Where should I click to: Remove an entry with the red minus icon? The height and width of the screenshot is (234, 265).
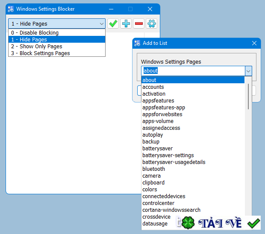tap(139, 23)
